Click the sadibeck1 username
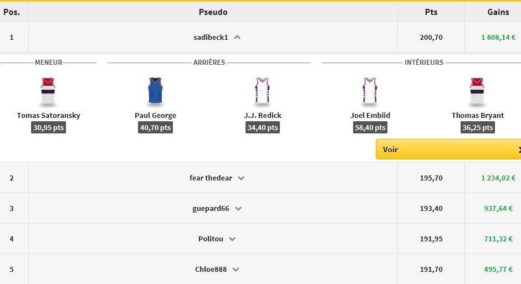The image size is (521, 284). coord(211,38)
